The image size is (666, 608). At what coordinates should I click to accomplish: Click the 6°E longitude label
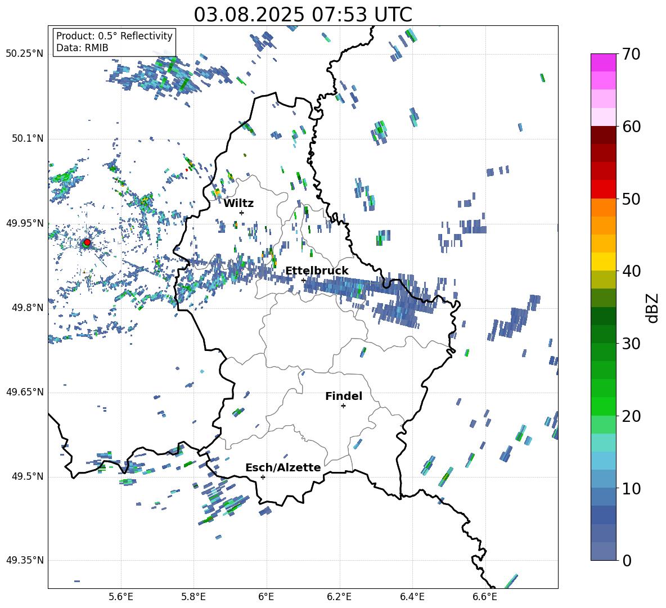266,597
